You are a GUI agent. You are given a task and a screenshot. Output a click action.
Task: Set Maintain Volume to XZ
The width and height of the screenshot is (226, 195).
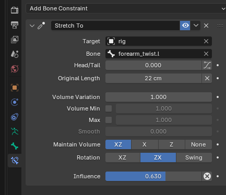118,144
